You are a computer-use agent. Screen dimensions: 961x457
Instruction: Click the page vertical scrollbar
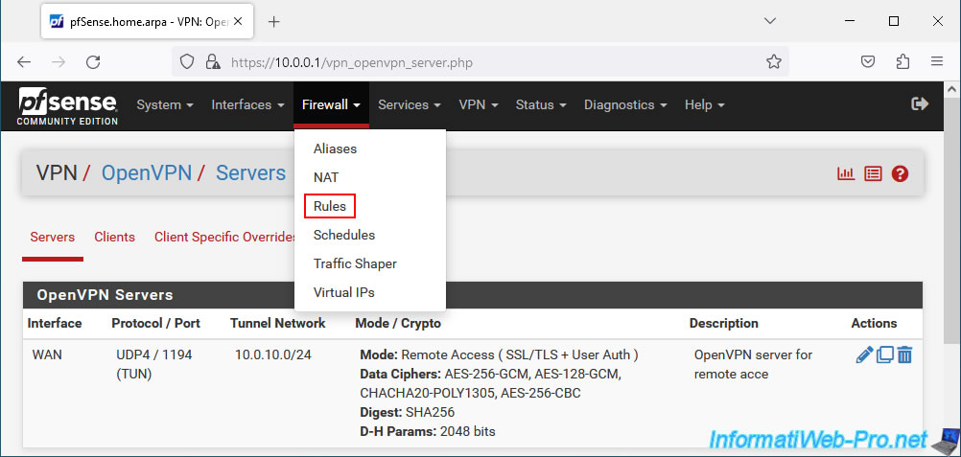click(x=953, y=220)
